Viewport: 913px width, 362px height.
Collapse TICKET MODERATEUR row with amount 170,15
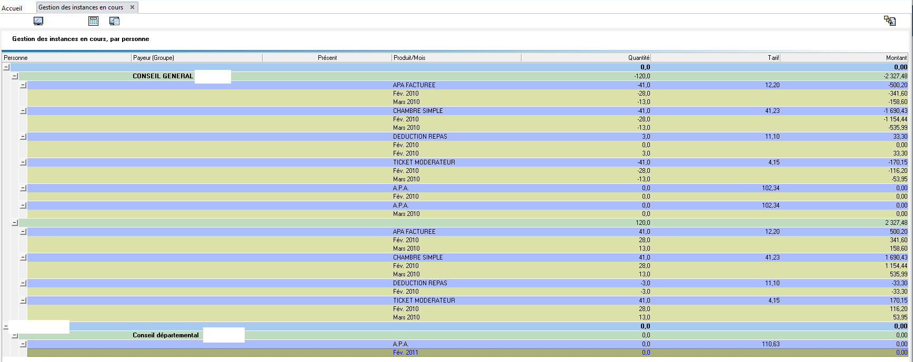(23, 301)
